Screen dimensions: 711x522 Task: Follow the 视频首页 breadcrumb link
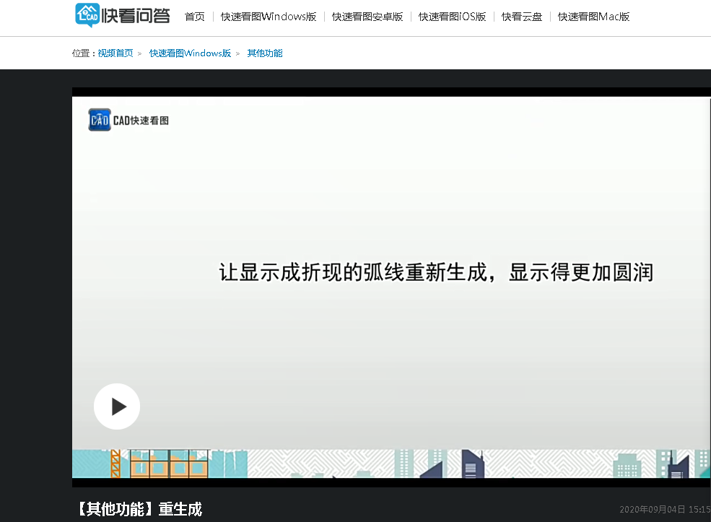coord(115,53)
